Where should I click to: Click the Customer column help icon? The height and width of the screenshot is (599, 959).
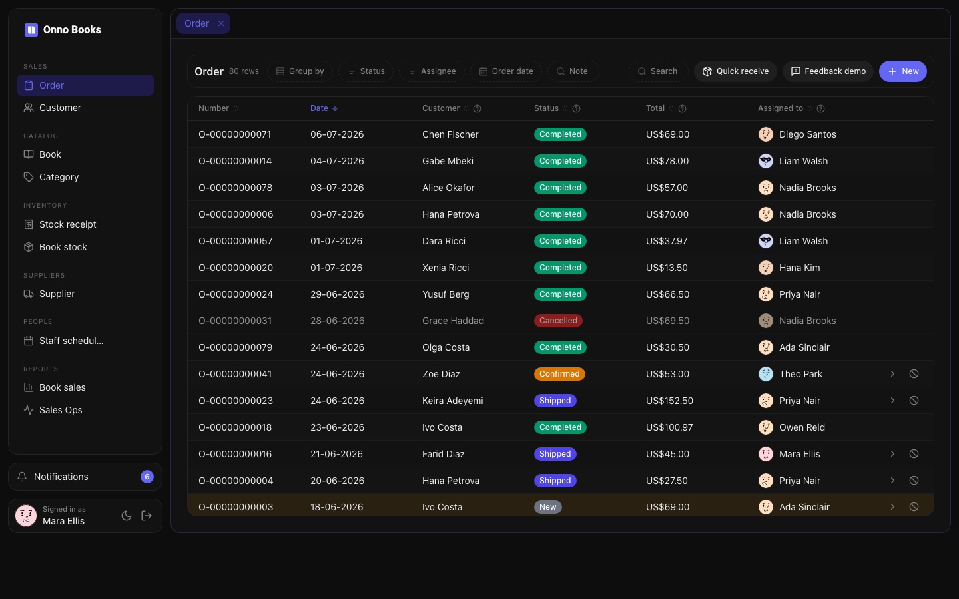coord(477,109)
